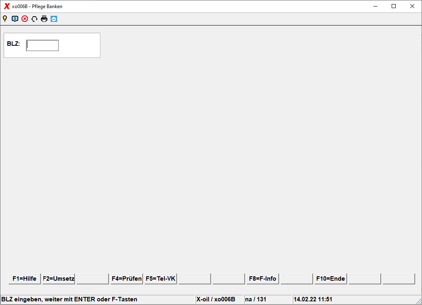Click the F8=F-Info button
This screenshot has width=422, height=305.
pyautogui.click(x=263, y=279)
